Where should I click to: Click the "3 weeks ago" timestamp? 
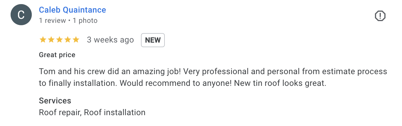pos(110,40)
